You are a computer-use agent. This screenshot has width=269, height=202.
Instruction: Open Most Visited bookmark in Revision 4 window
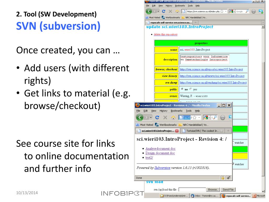tap(144, 125)
